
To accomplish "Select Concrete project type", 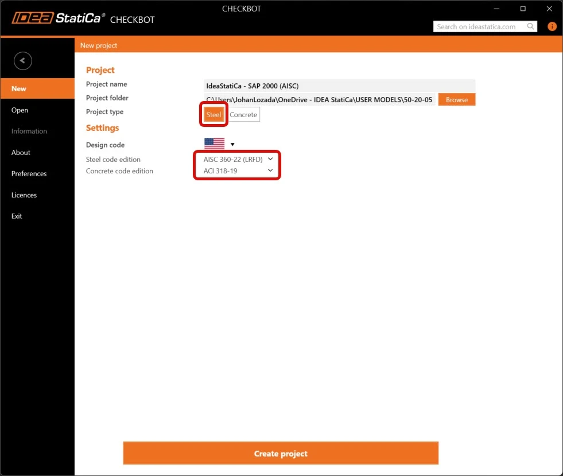I will (243, 115).
